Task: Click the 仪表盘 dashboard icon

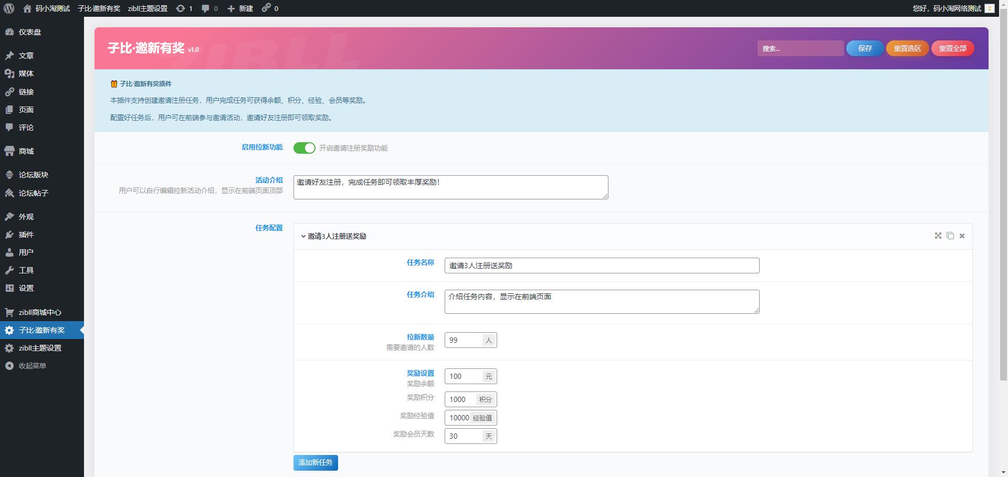Action: click(9, 32)
